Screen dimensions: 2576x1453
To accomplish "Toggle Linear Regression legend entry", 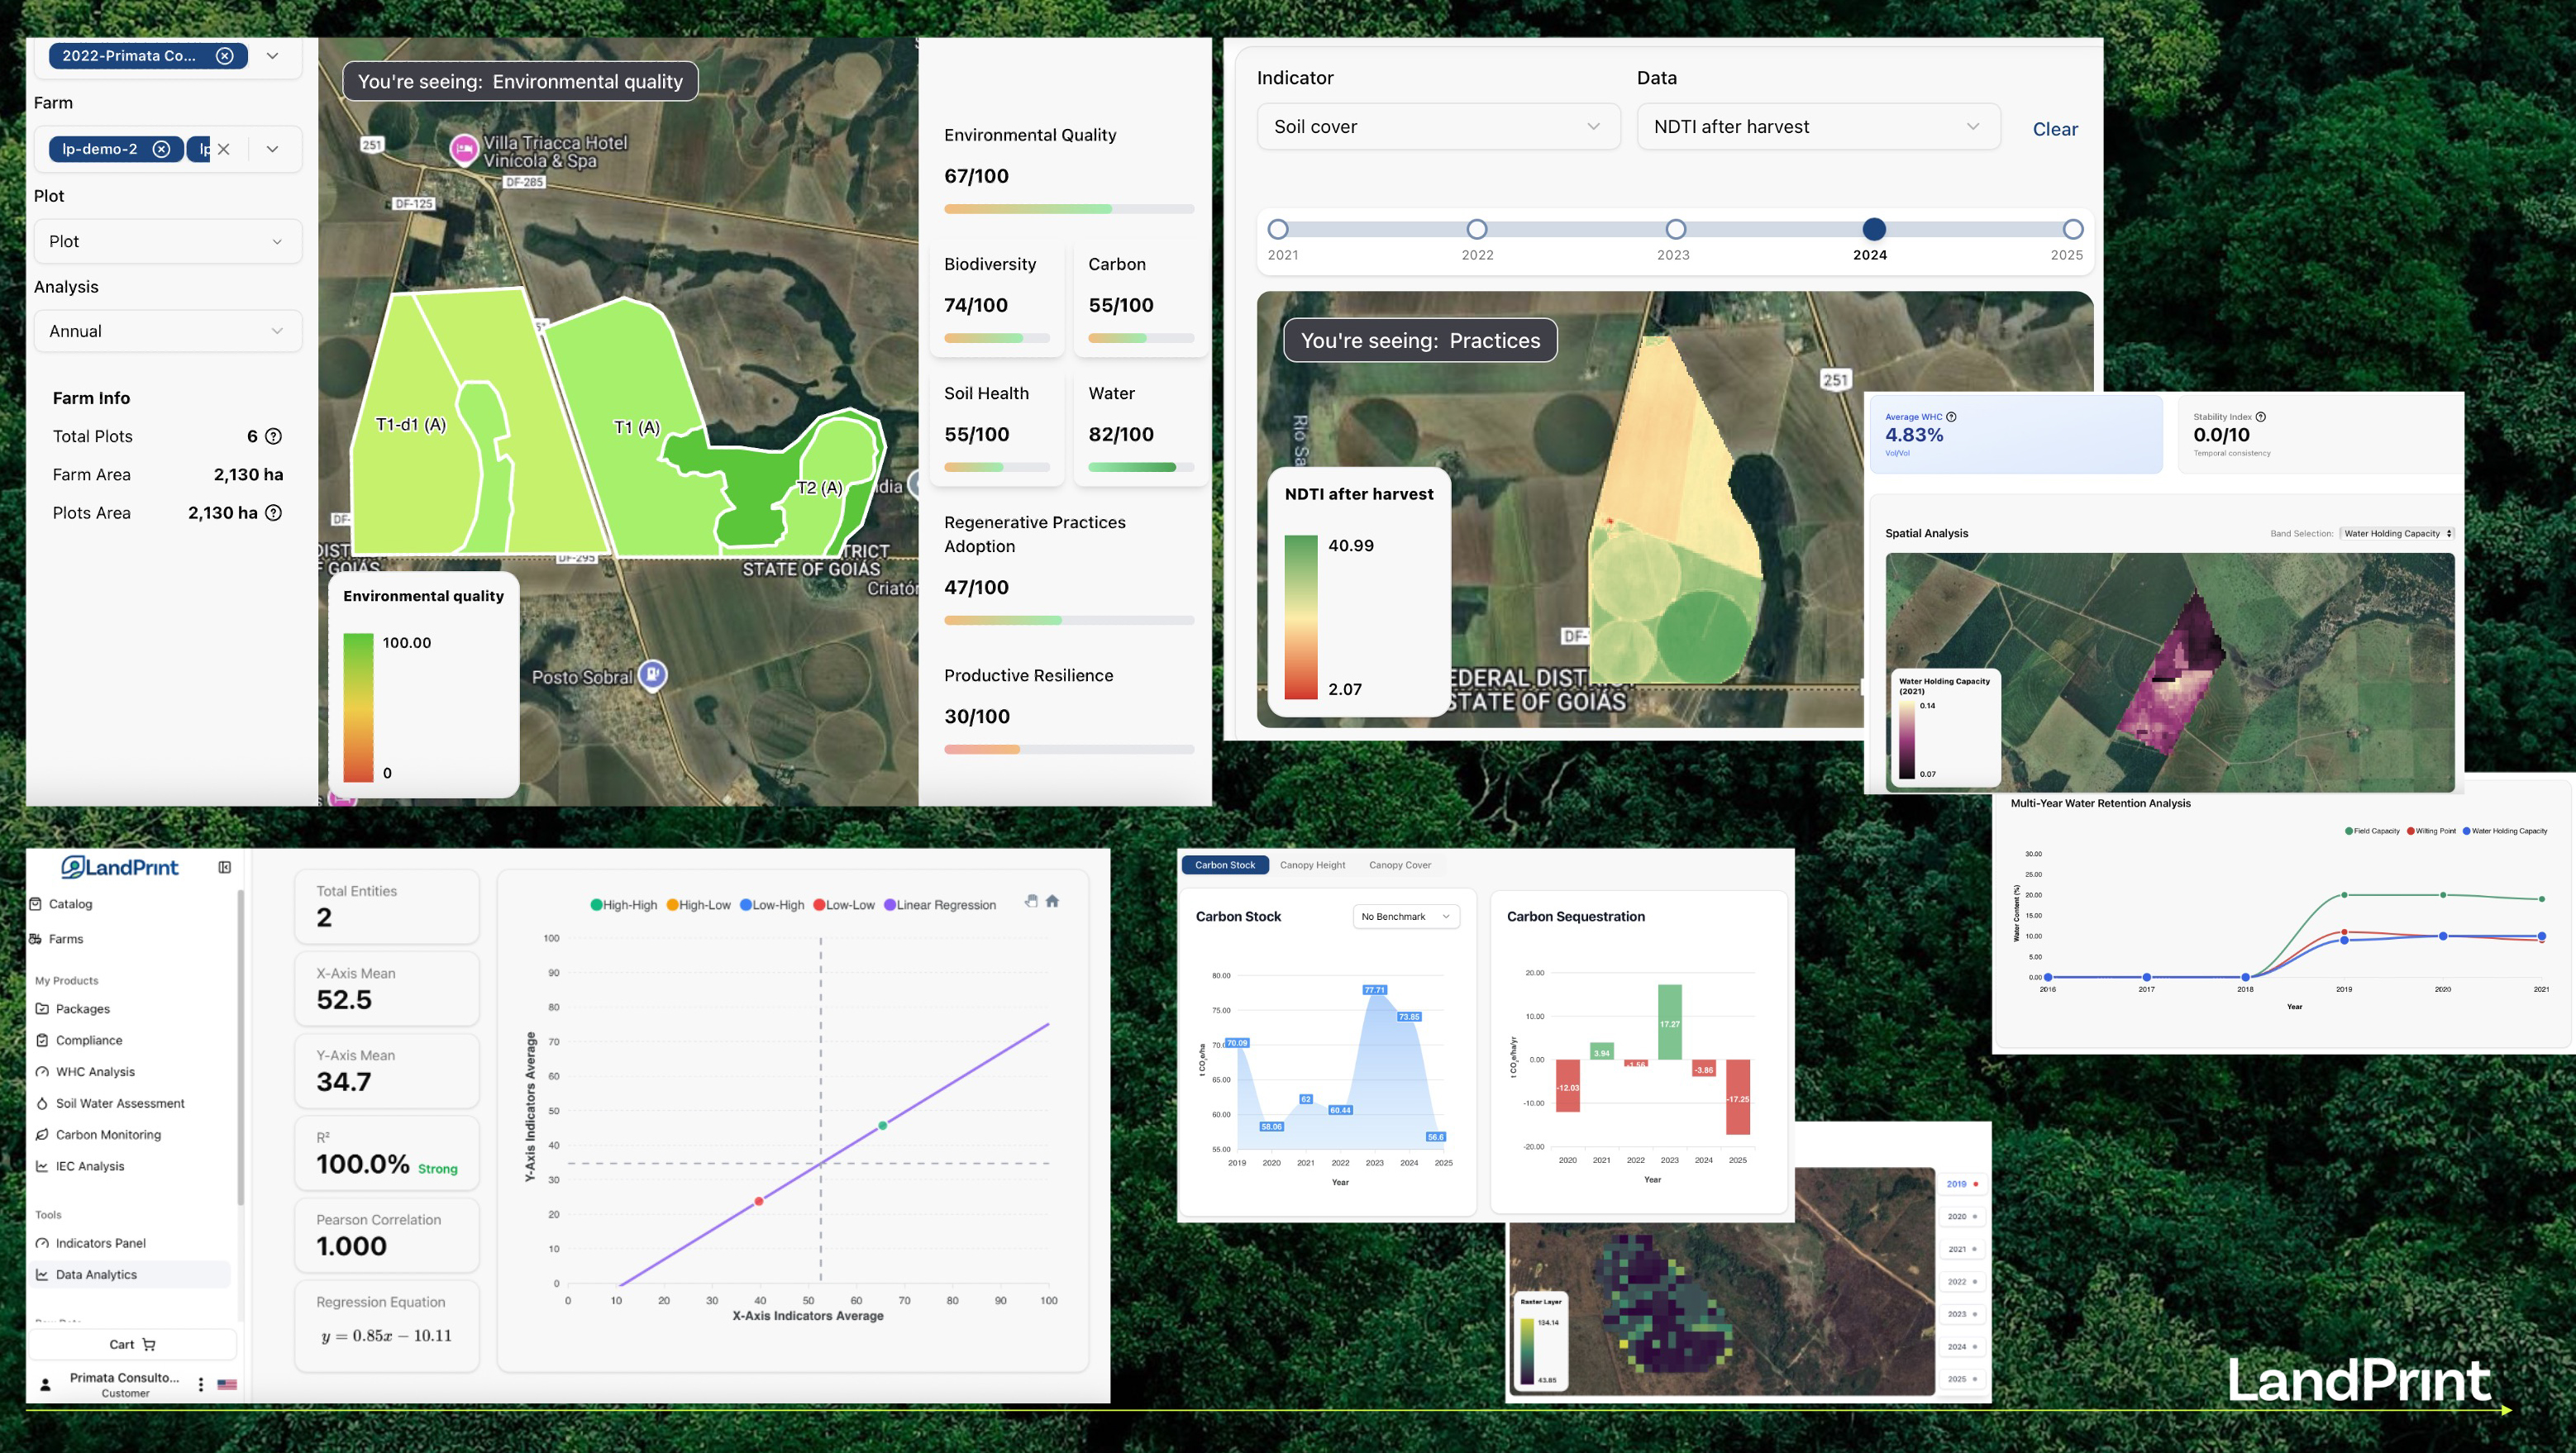I will coord(939,905).
